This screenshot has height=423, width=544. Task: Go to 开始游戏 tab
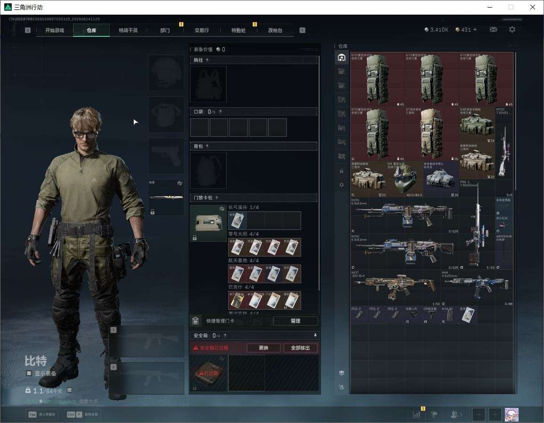pos(55,30)
